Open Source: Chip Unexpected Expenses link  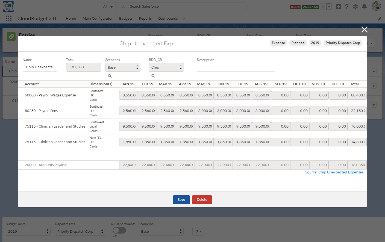coord(334,172)
